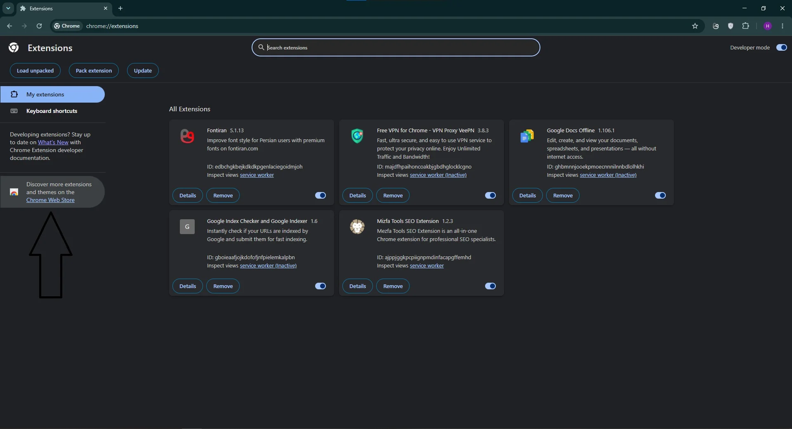
Task: Select the Extensions browser tab
Action: tap(64, 8)
